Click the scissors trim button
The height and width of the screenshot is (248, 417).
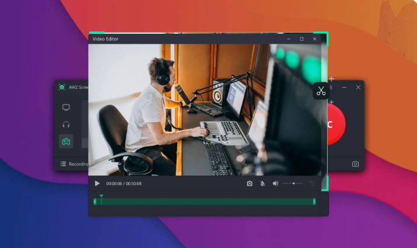321,91
